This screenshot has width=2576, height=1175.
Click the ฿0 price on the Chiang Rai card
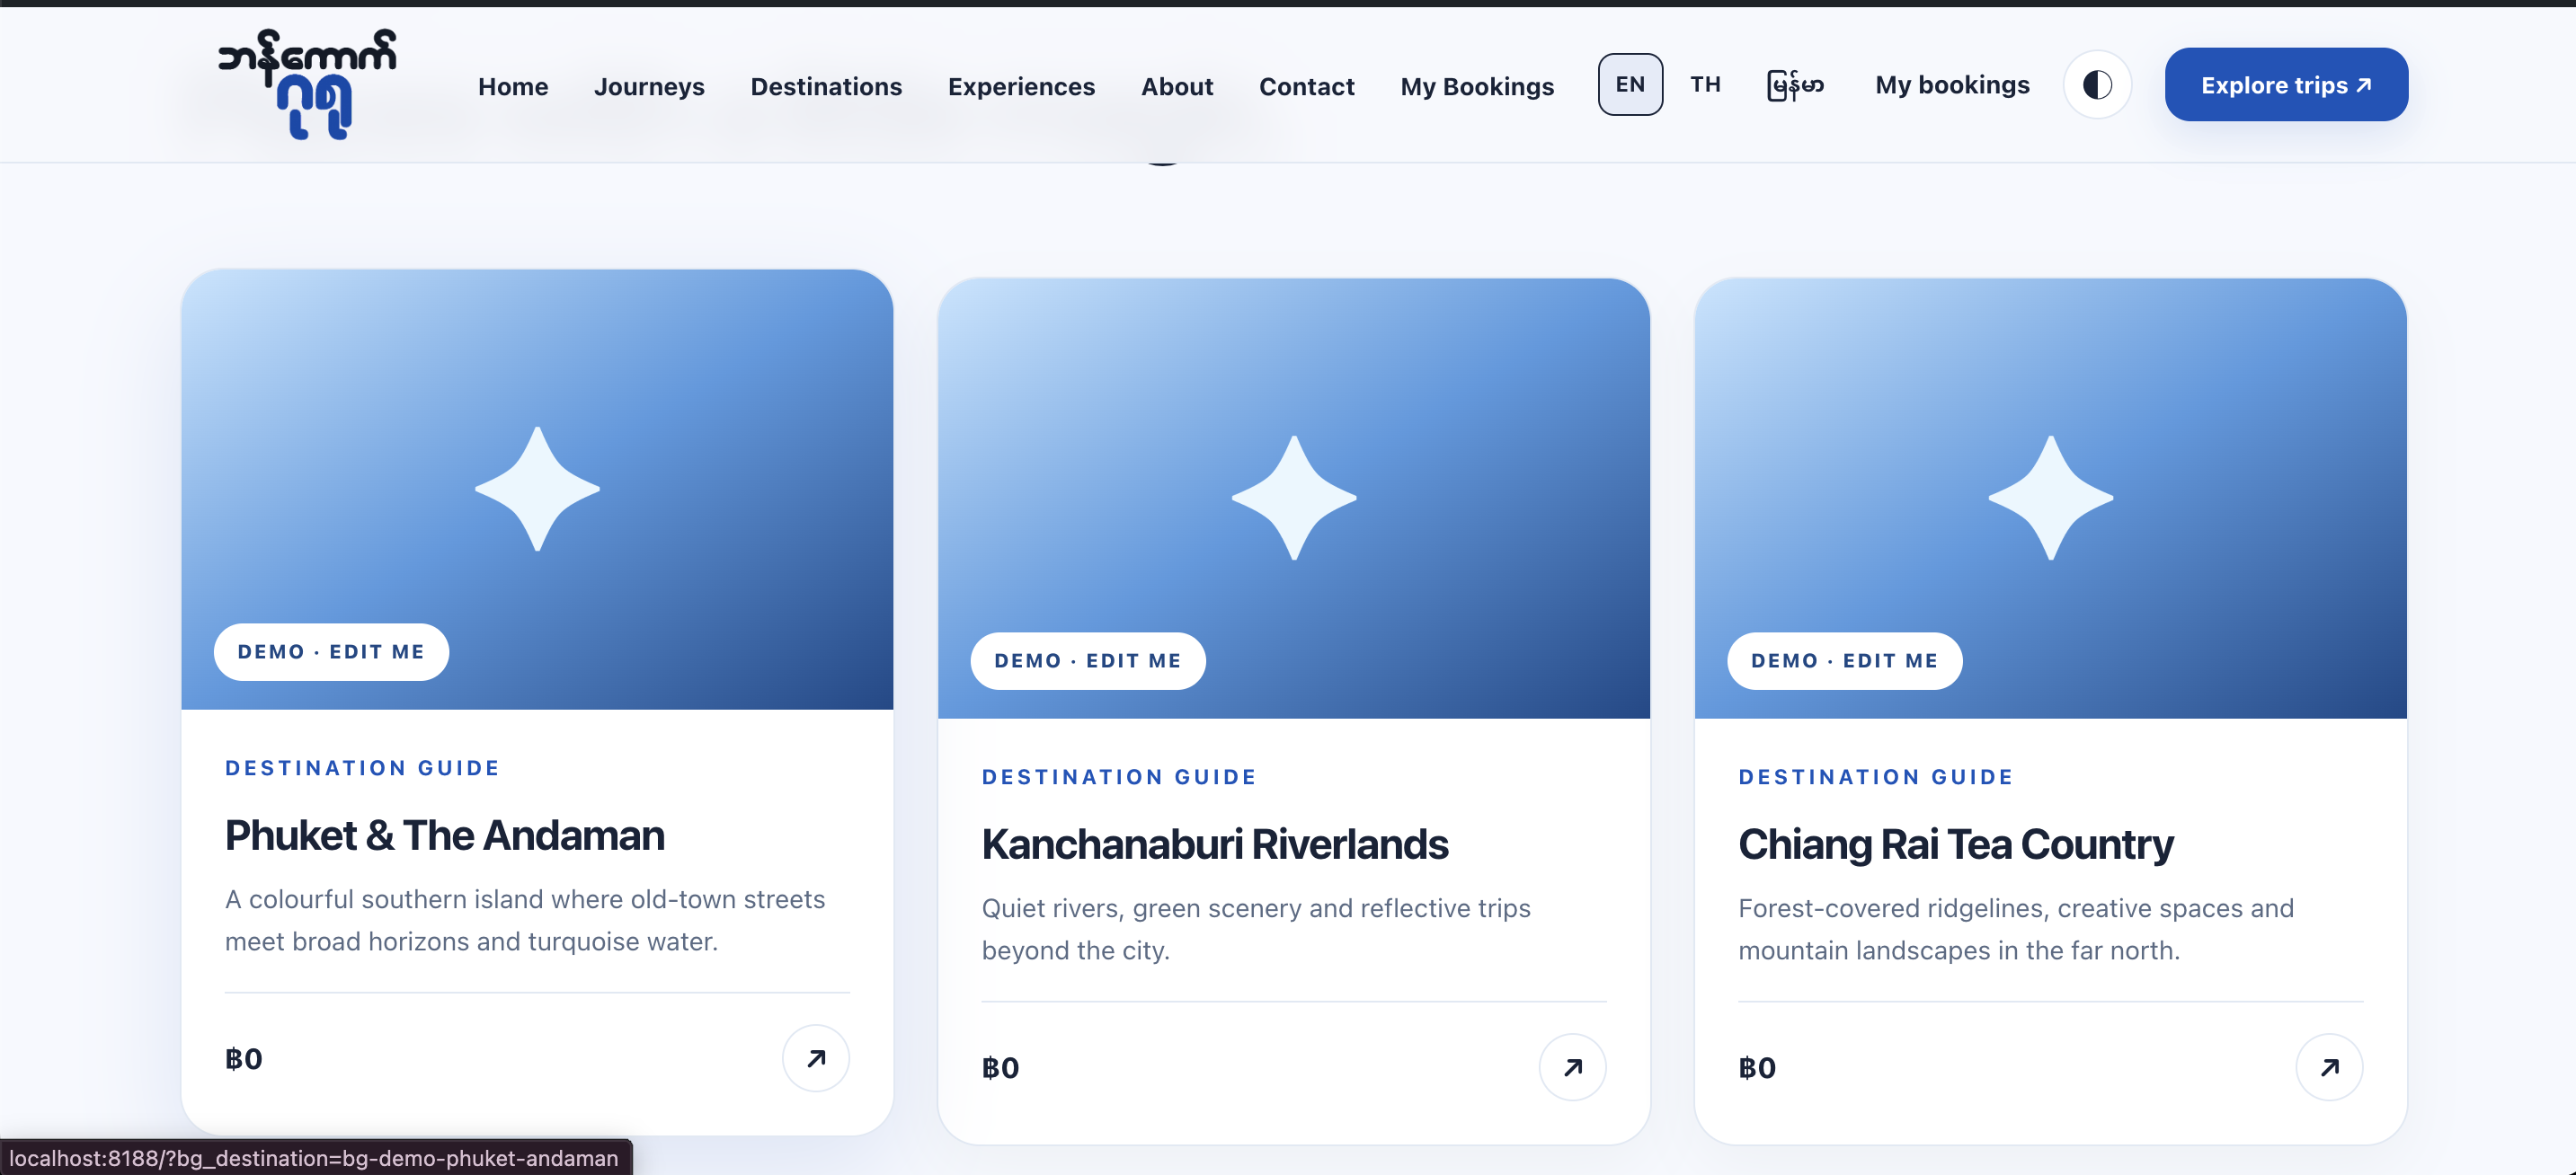point(1758,1068)
